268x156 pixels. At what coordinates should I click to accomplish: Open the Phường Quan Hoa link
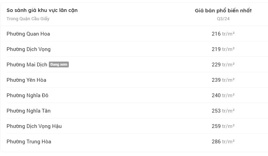tap(28, 34)
